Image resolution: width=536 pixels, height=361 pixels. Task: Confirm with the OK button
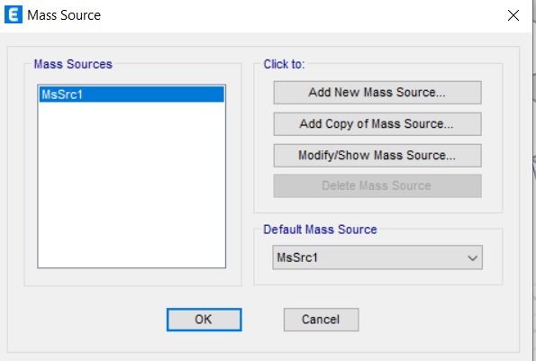[x=204, y=320]
